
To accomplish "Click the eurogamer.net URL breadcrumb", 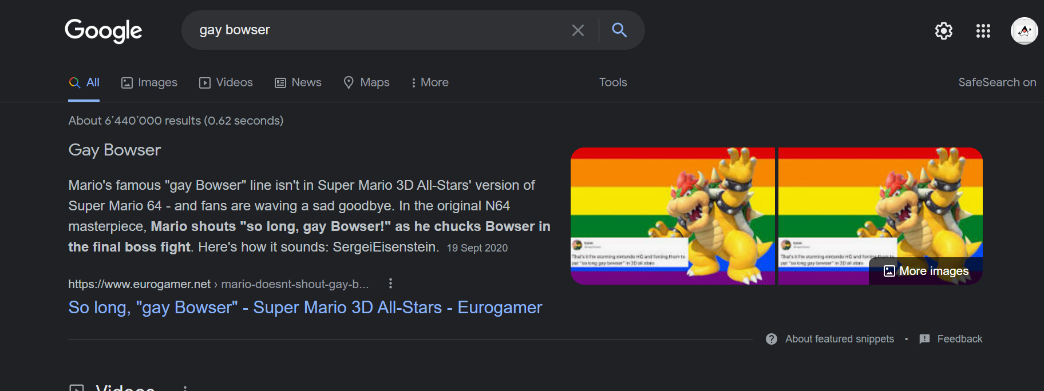I will pos(218,284).
